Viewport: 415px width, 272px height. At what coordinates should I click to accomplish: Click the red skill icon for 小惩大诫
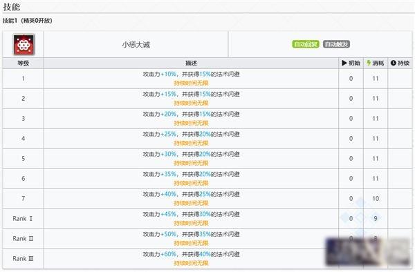[x=24, y=45]
